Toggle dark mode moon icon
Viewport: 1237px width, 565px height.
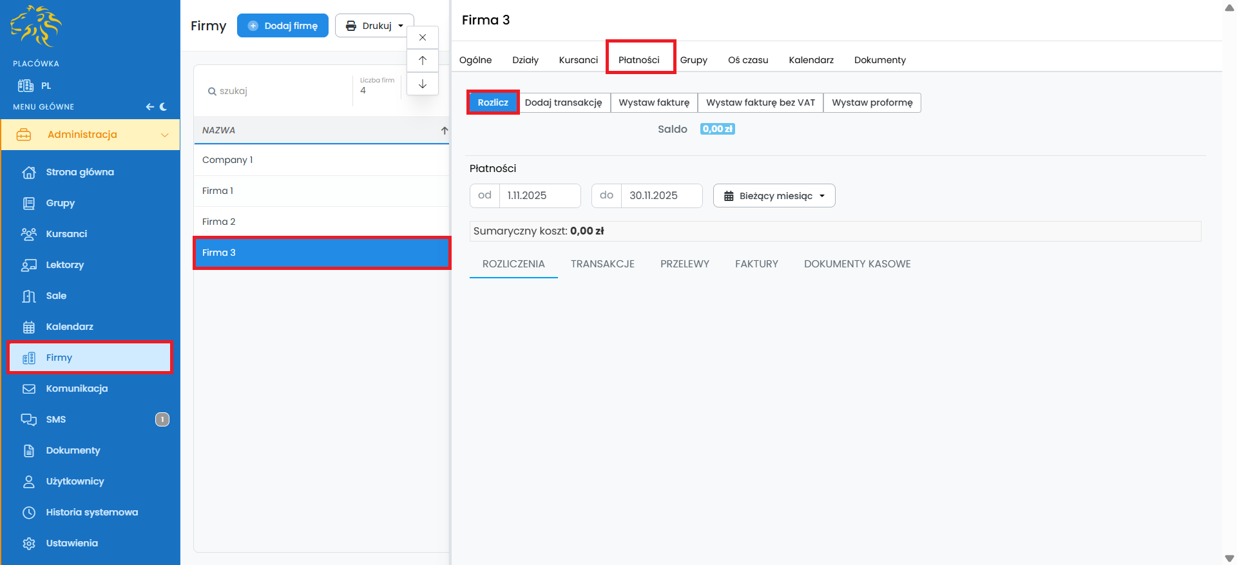pyautogui.click(x=164, y=107)
